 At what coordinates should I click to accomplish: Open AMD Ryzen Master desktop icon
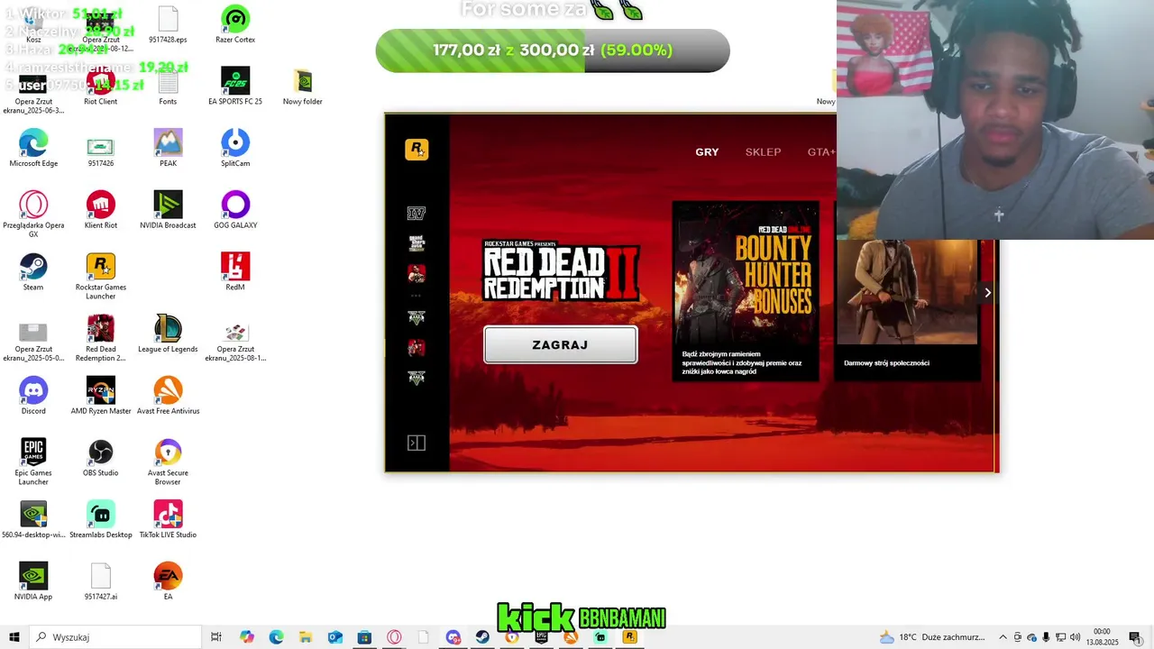coord(101,395)
